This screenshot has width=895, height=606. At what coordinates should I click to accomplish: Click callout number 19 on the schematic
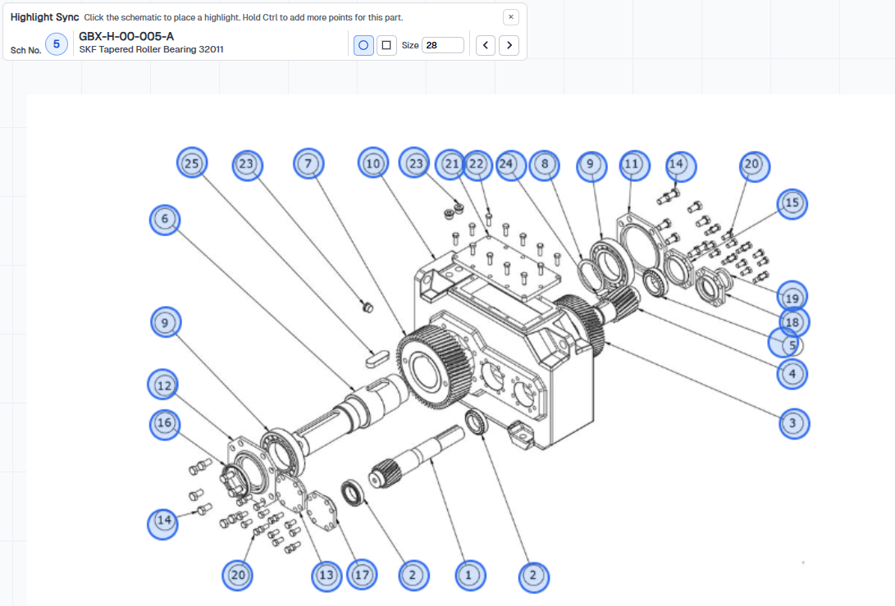click(x=792, y=296)
